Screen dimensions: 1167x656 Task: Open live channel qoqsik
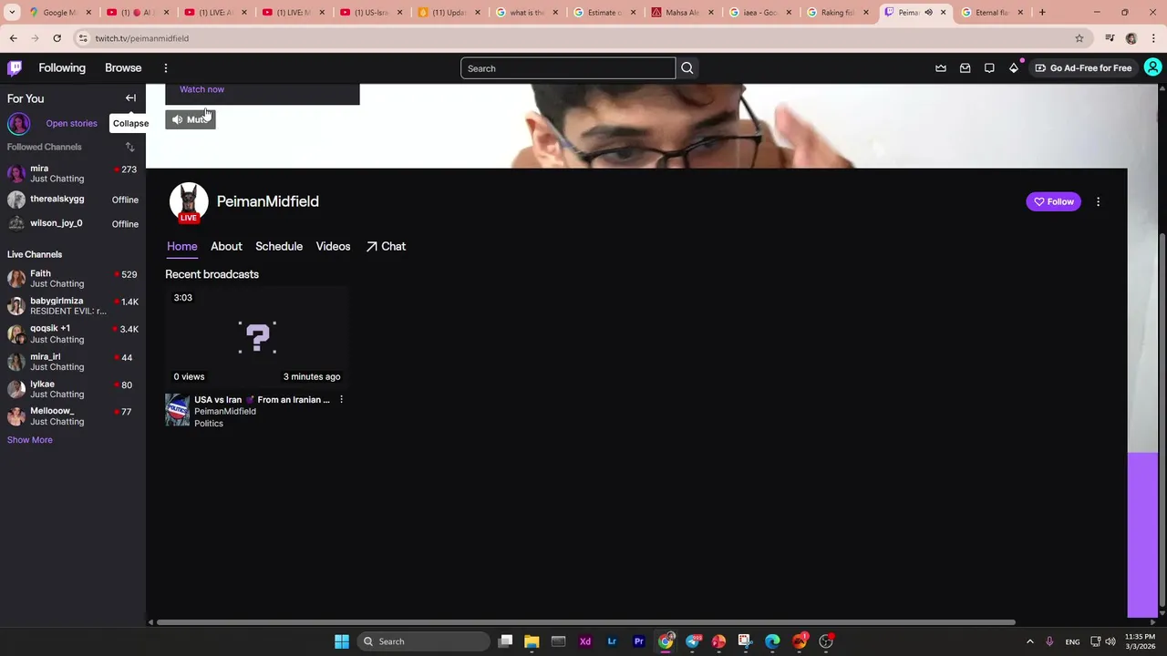click(72, 333)
